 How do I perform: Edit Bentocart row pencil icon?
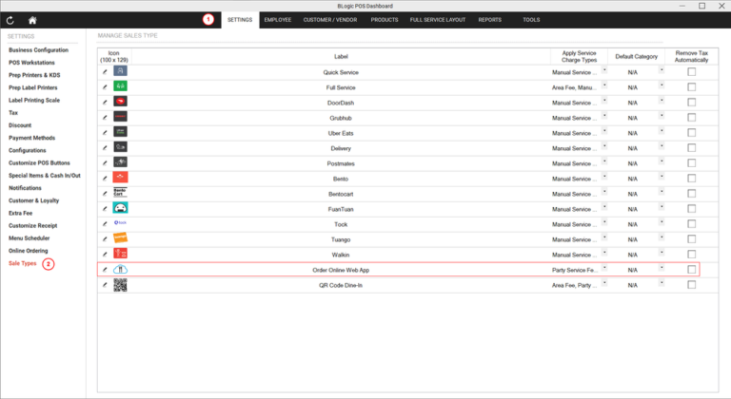[105, 194]
